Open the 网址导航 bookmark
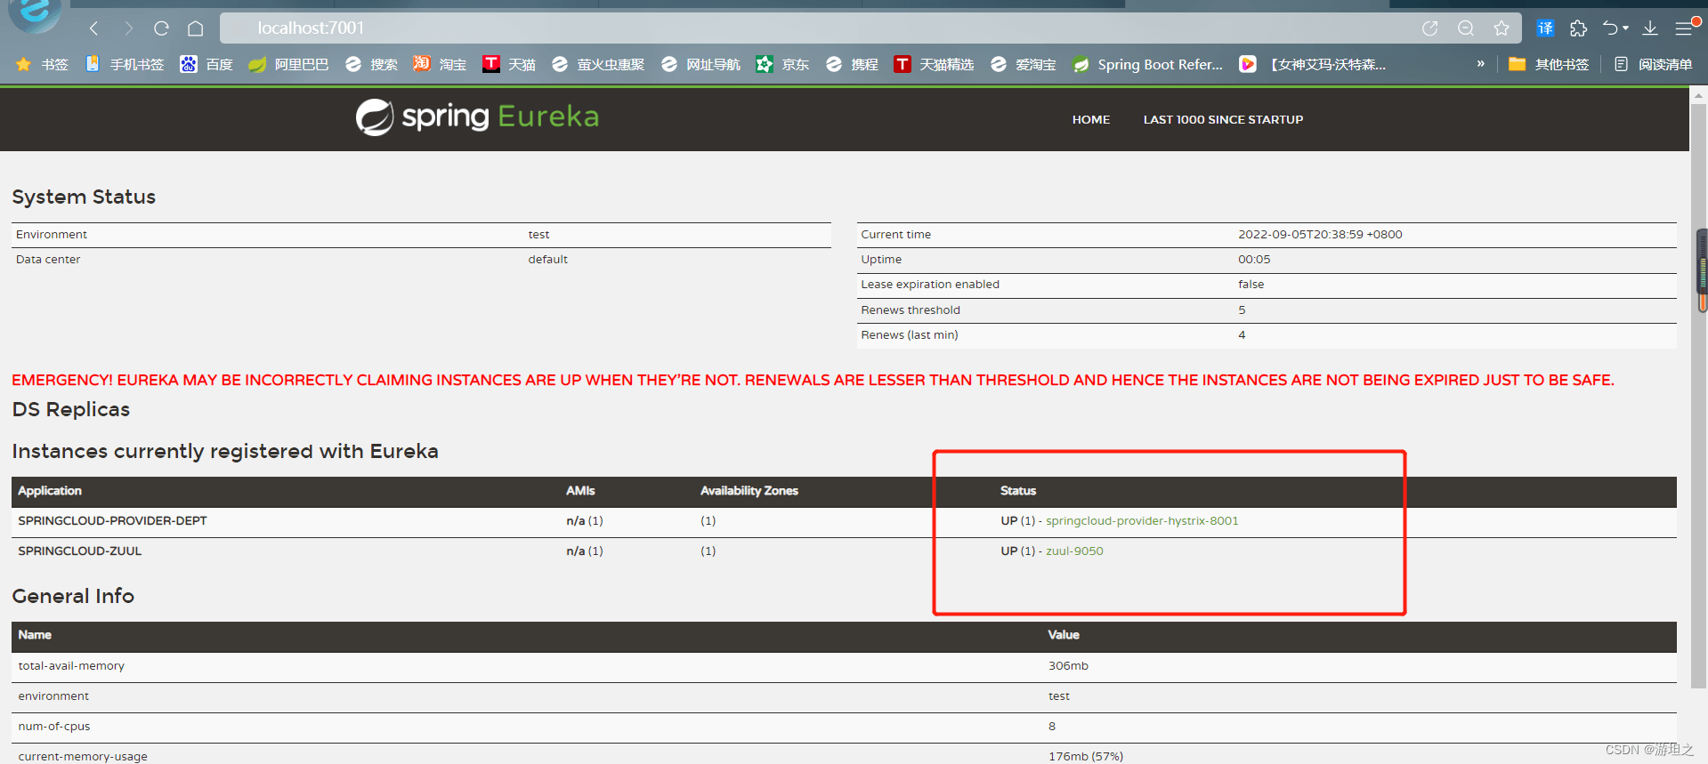Screen dimensions: 1708x764 [700, 64]
